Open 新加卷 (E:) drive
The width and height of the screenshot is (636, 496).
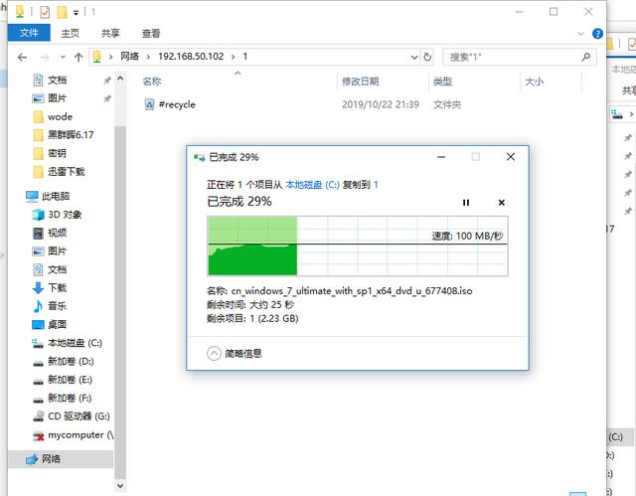tap(70, 380)
